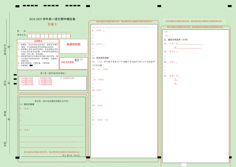Click the last 准考证号 digit box
The height and width of the screenshot is (167, 236).
coord(68,36)
